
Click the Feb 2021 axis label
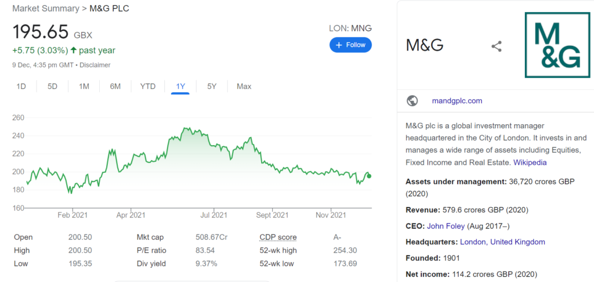click(73, 215)
